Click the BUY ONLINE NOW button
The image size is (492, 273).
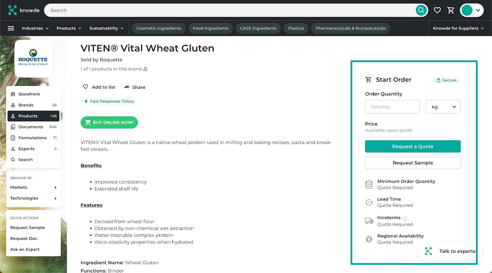[x=109, y=123]
